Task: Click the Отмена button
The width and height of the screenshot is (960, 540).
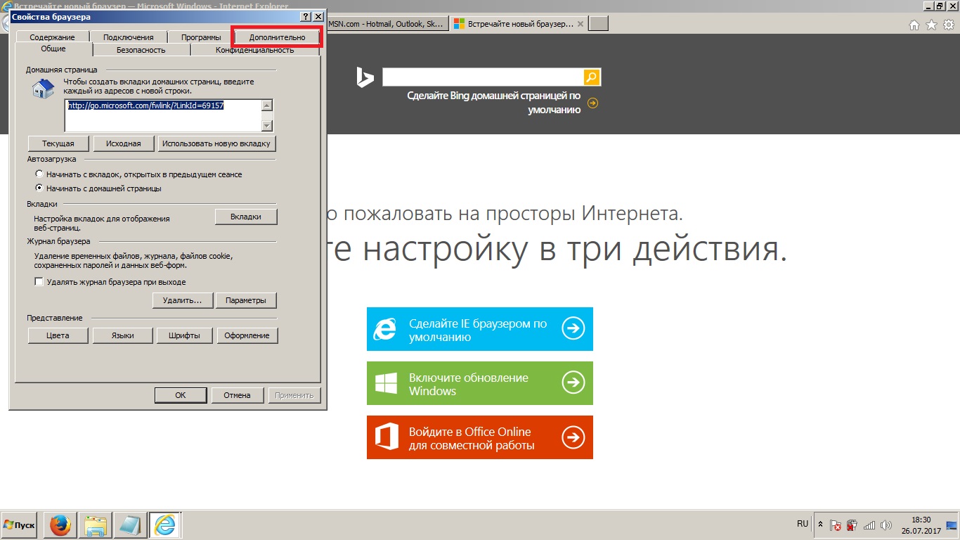Action: coord(238,395)
